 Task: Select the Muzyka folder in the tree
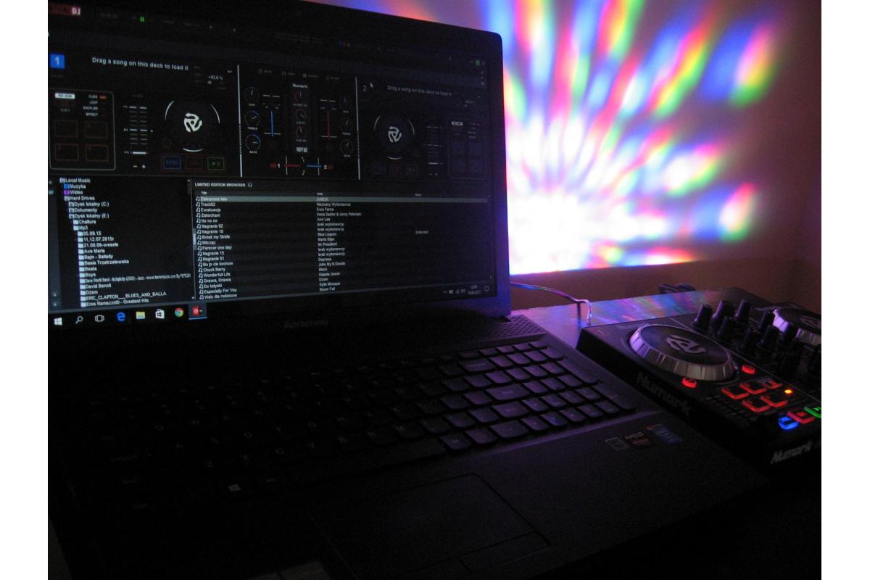tap(75, 186)
